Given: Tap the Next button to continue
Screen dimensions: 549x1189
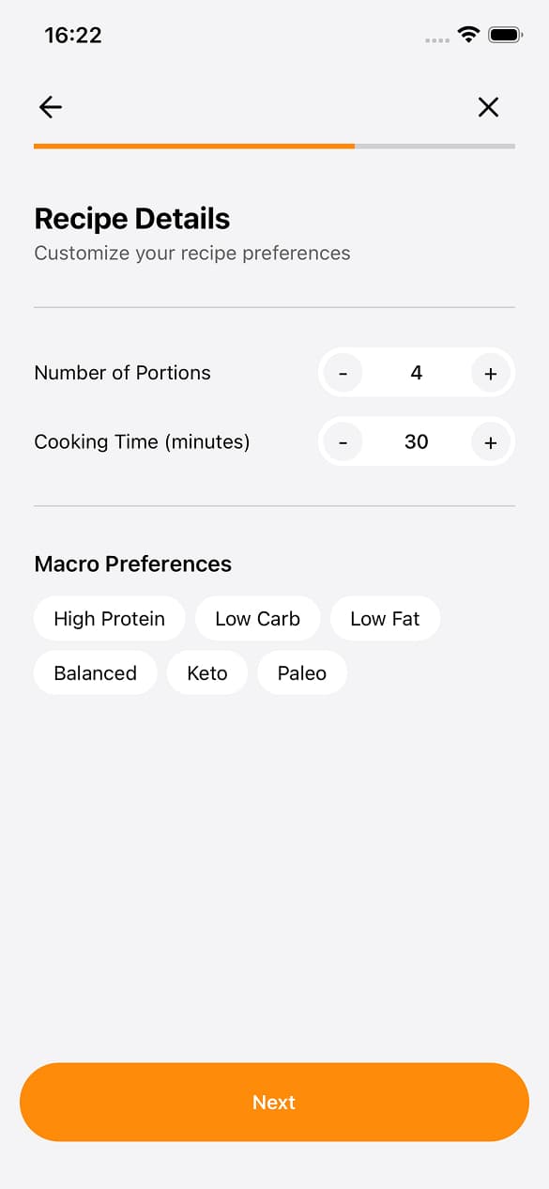Looking at the screenshot, I should click(x=274, y=1103).
